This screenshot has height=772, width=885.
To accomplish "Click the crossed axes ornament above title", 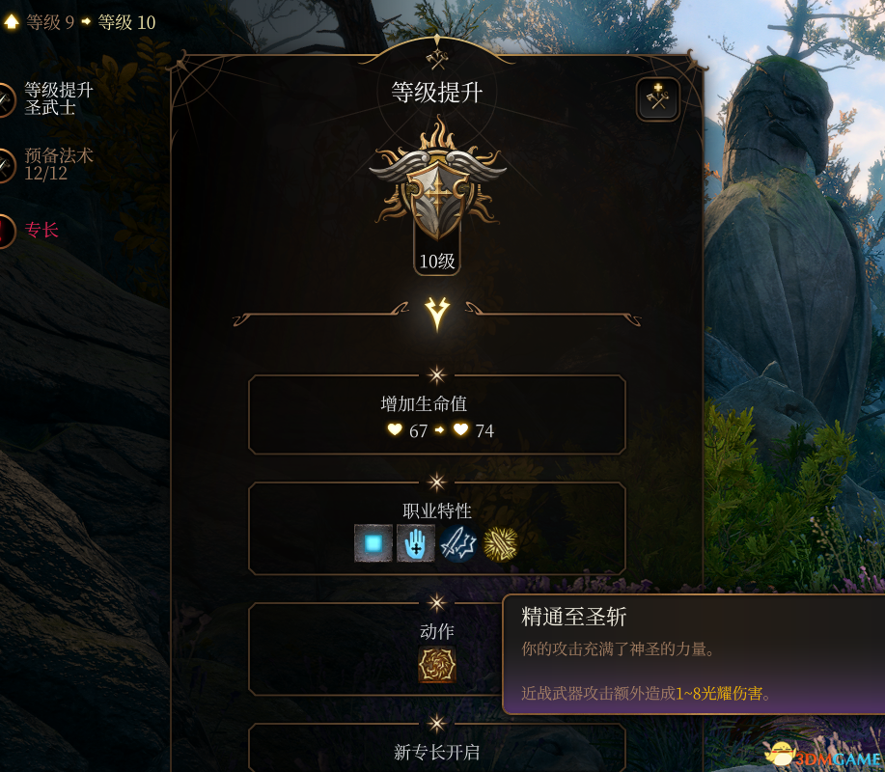I will (x=437, y=58).
